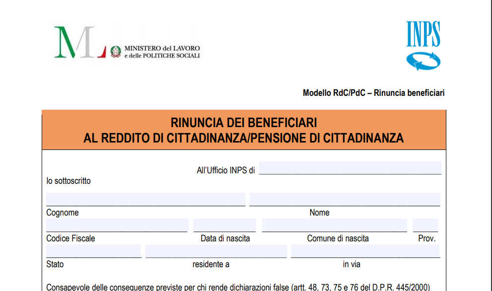Viewport: 492px width, 291px height.
Task: Click the Ministero del Lavoro logo
Action: pos(127,42)
